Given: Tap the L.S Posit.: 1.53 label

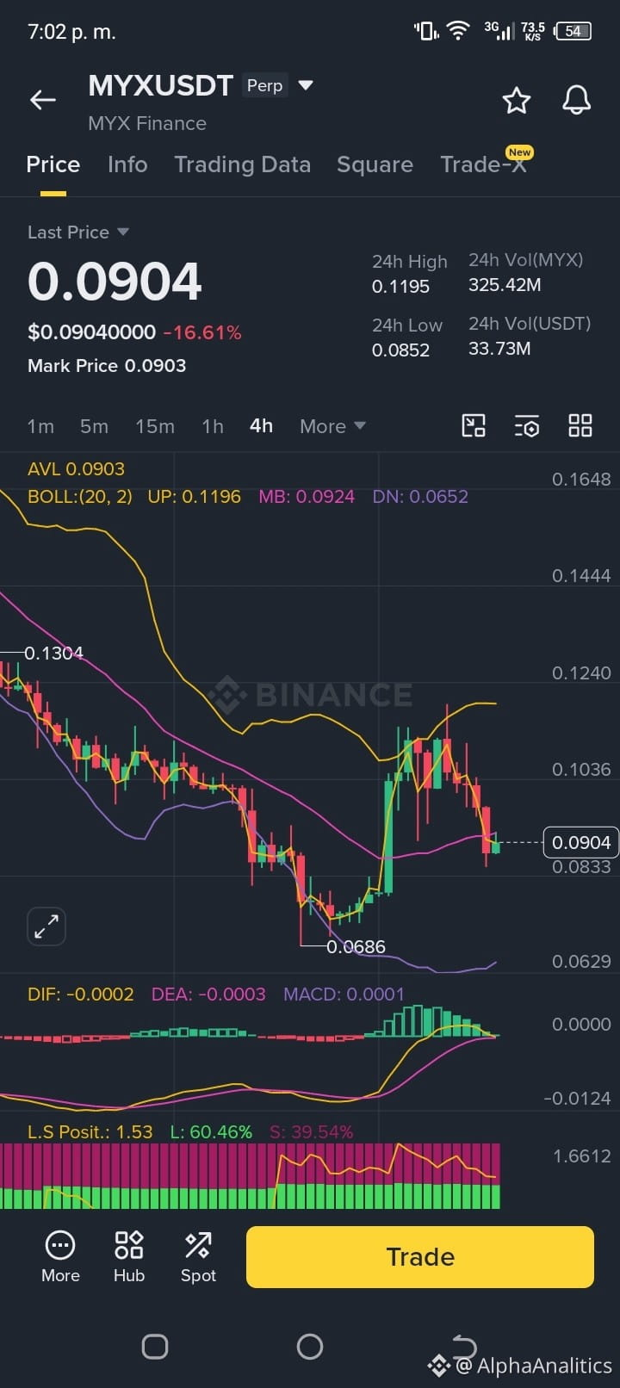Looking at the screenshot, I should pyautogui.click(x=90, y=1131).
